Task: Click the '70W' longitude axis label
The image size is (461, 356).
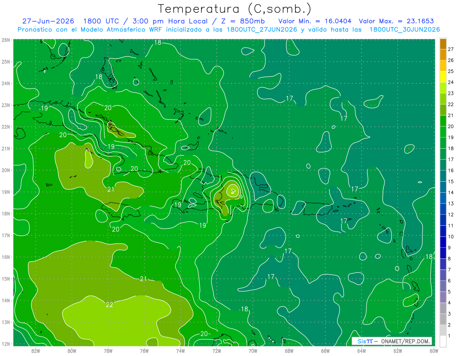Action: click(253, 351)
